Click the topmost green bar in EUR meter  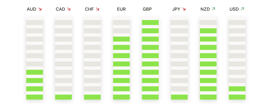click(x=121, y=39)
